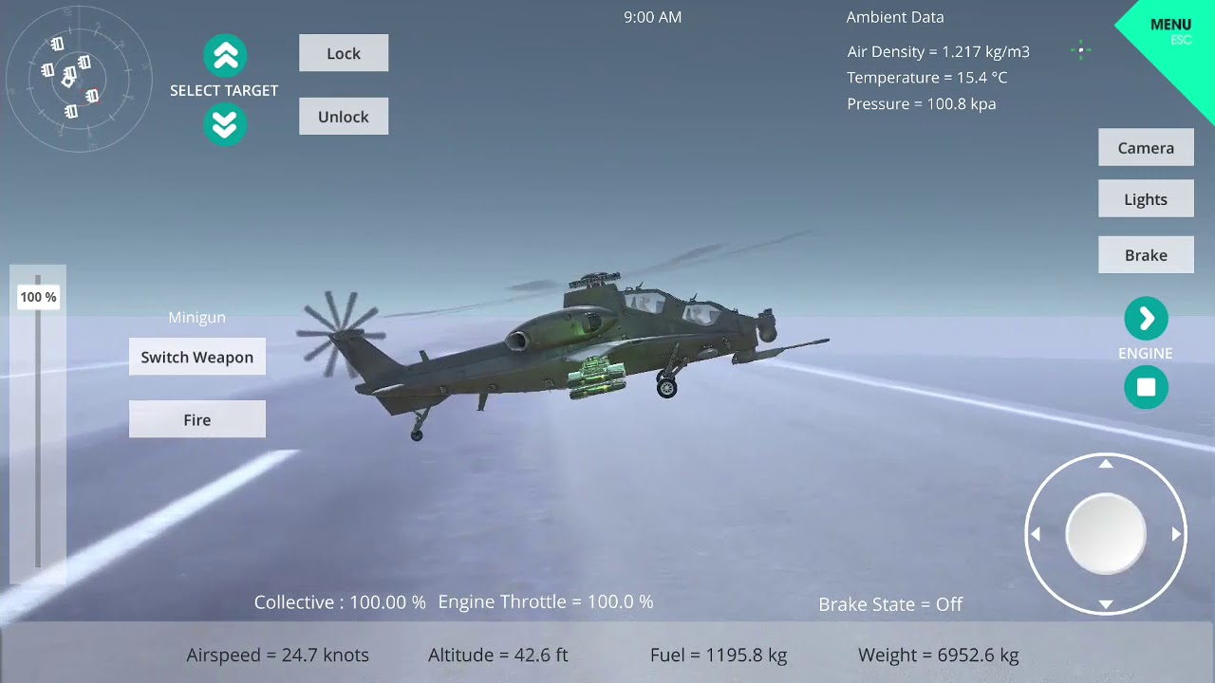This screenshot has width=1215, height=683.
Task: Click the Ambient Data heading
Action: (895, 17)
